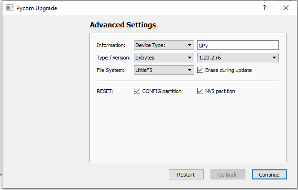Viewport: 298px width, 190px height.
Task: Open the pybytes firmware type dropdown
Action: (x=164, y=58)
